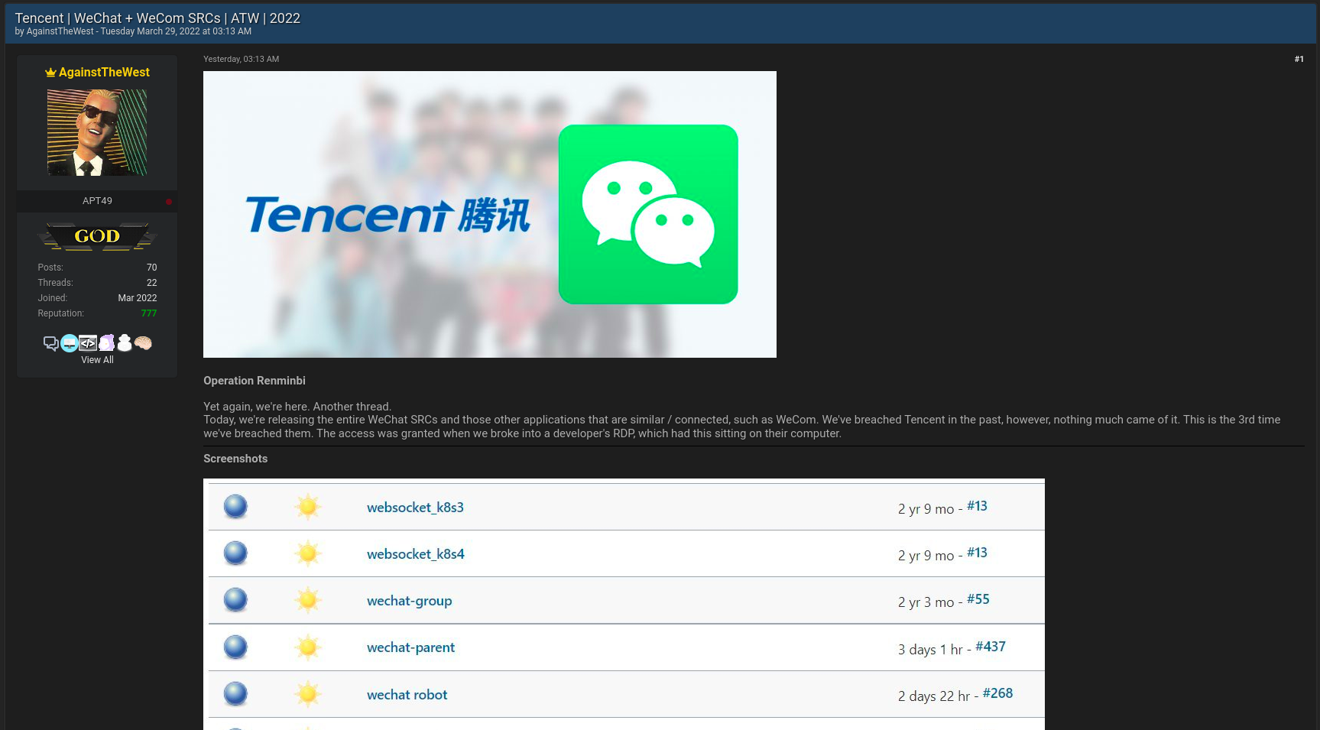Click the brain award badge

(143, 343)
